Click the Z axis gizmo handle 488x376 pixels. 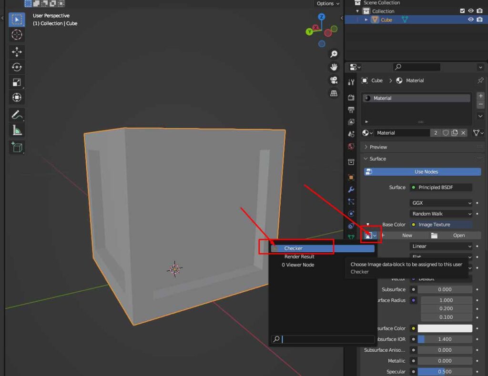322,17
